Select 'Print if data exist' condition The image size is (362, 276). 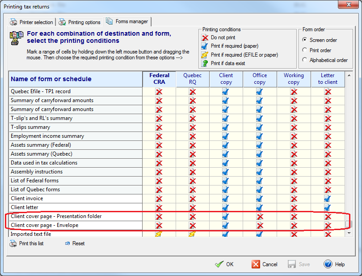pyautogui.click(x=206, y=63)
